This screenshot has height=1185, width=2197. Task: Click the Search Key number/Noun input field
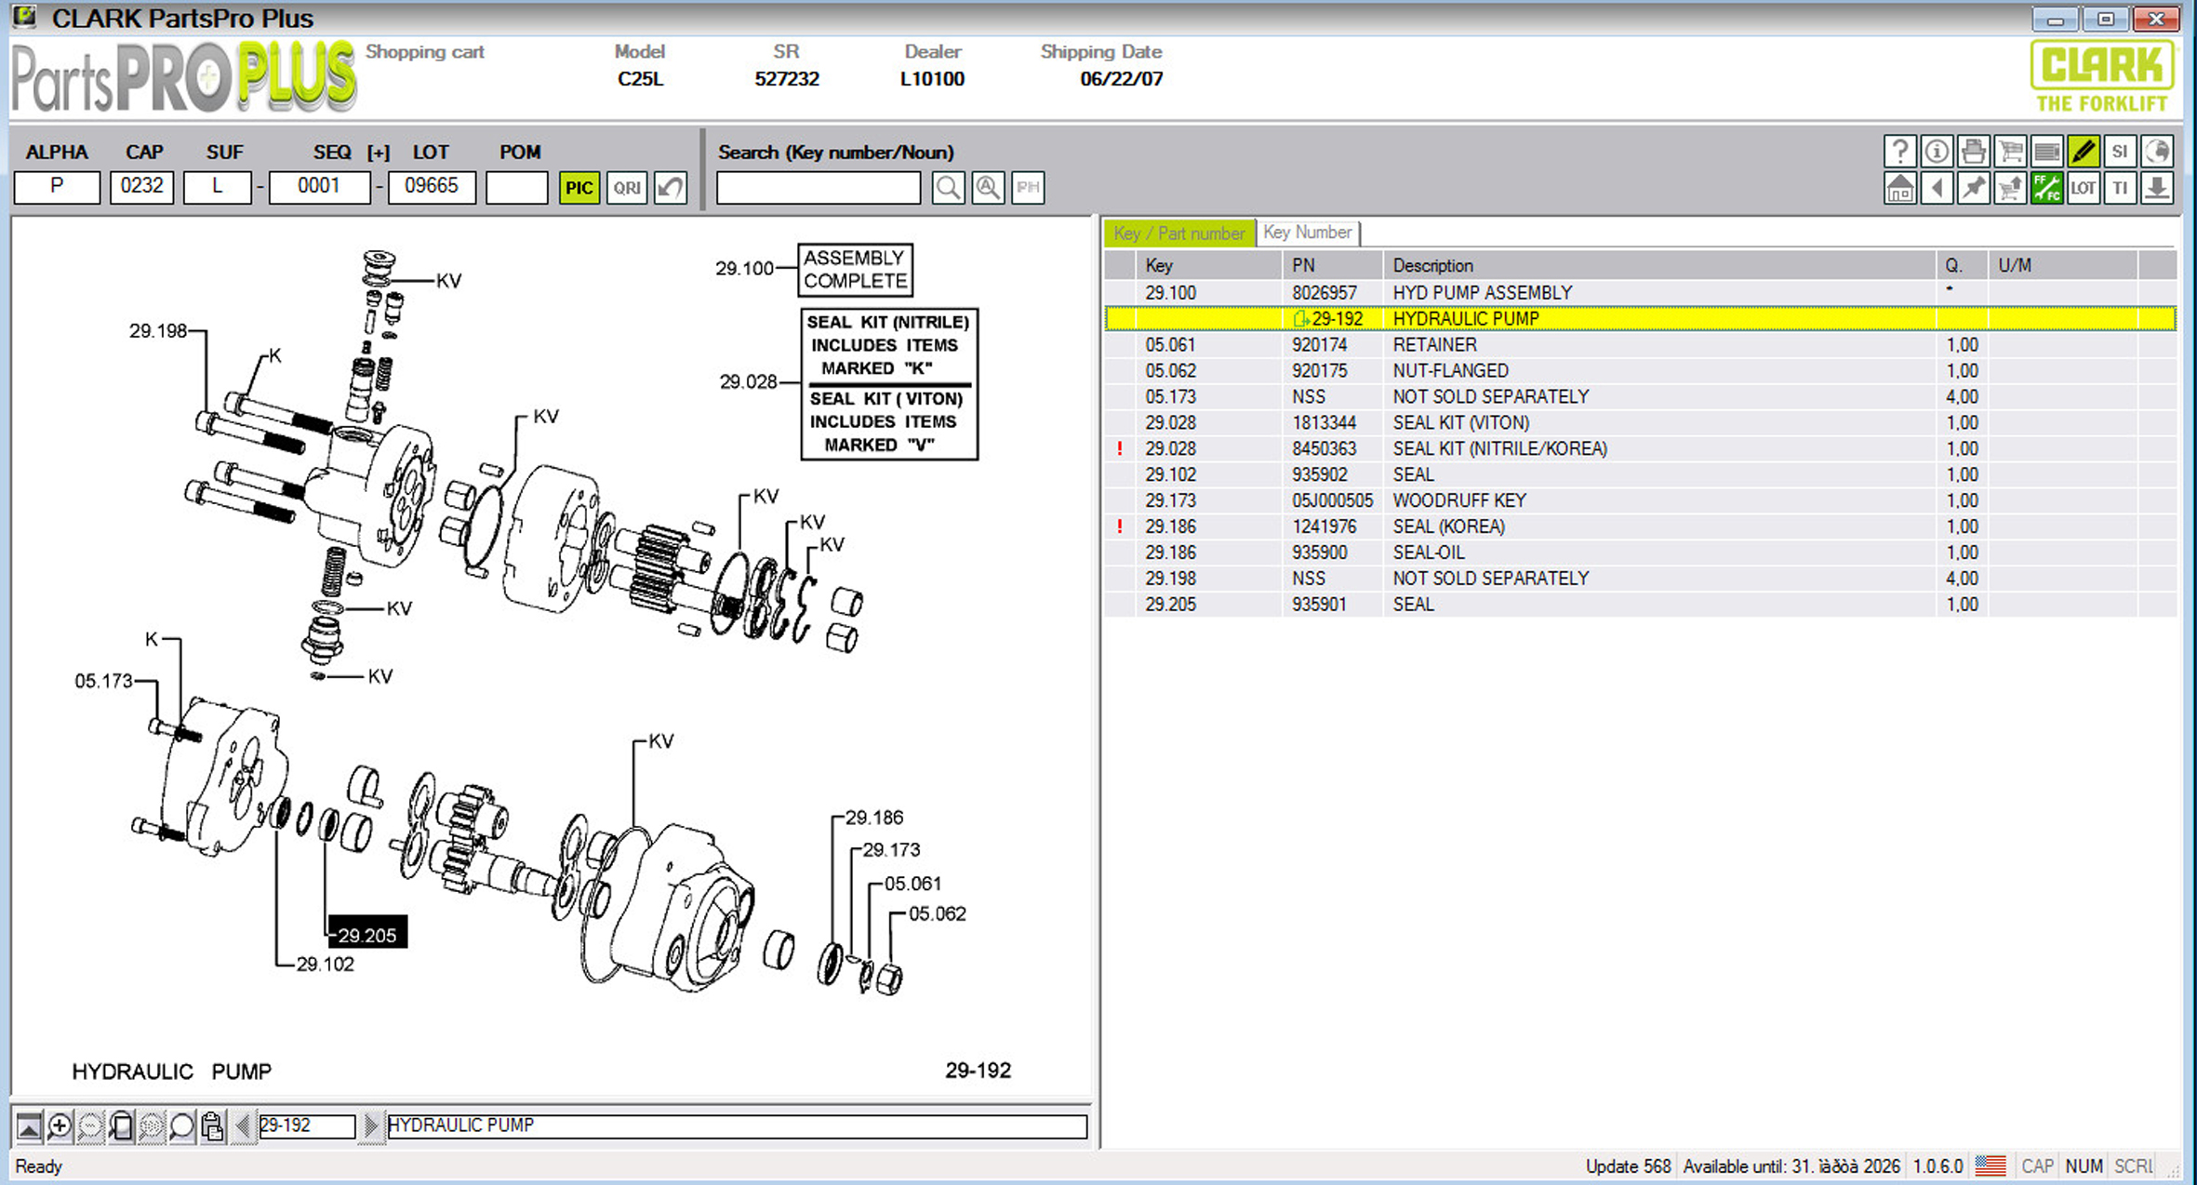pos(819,188)
